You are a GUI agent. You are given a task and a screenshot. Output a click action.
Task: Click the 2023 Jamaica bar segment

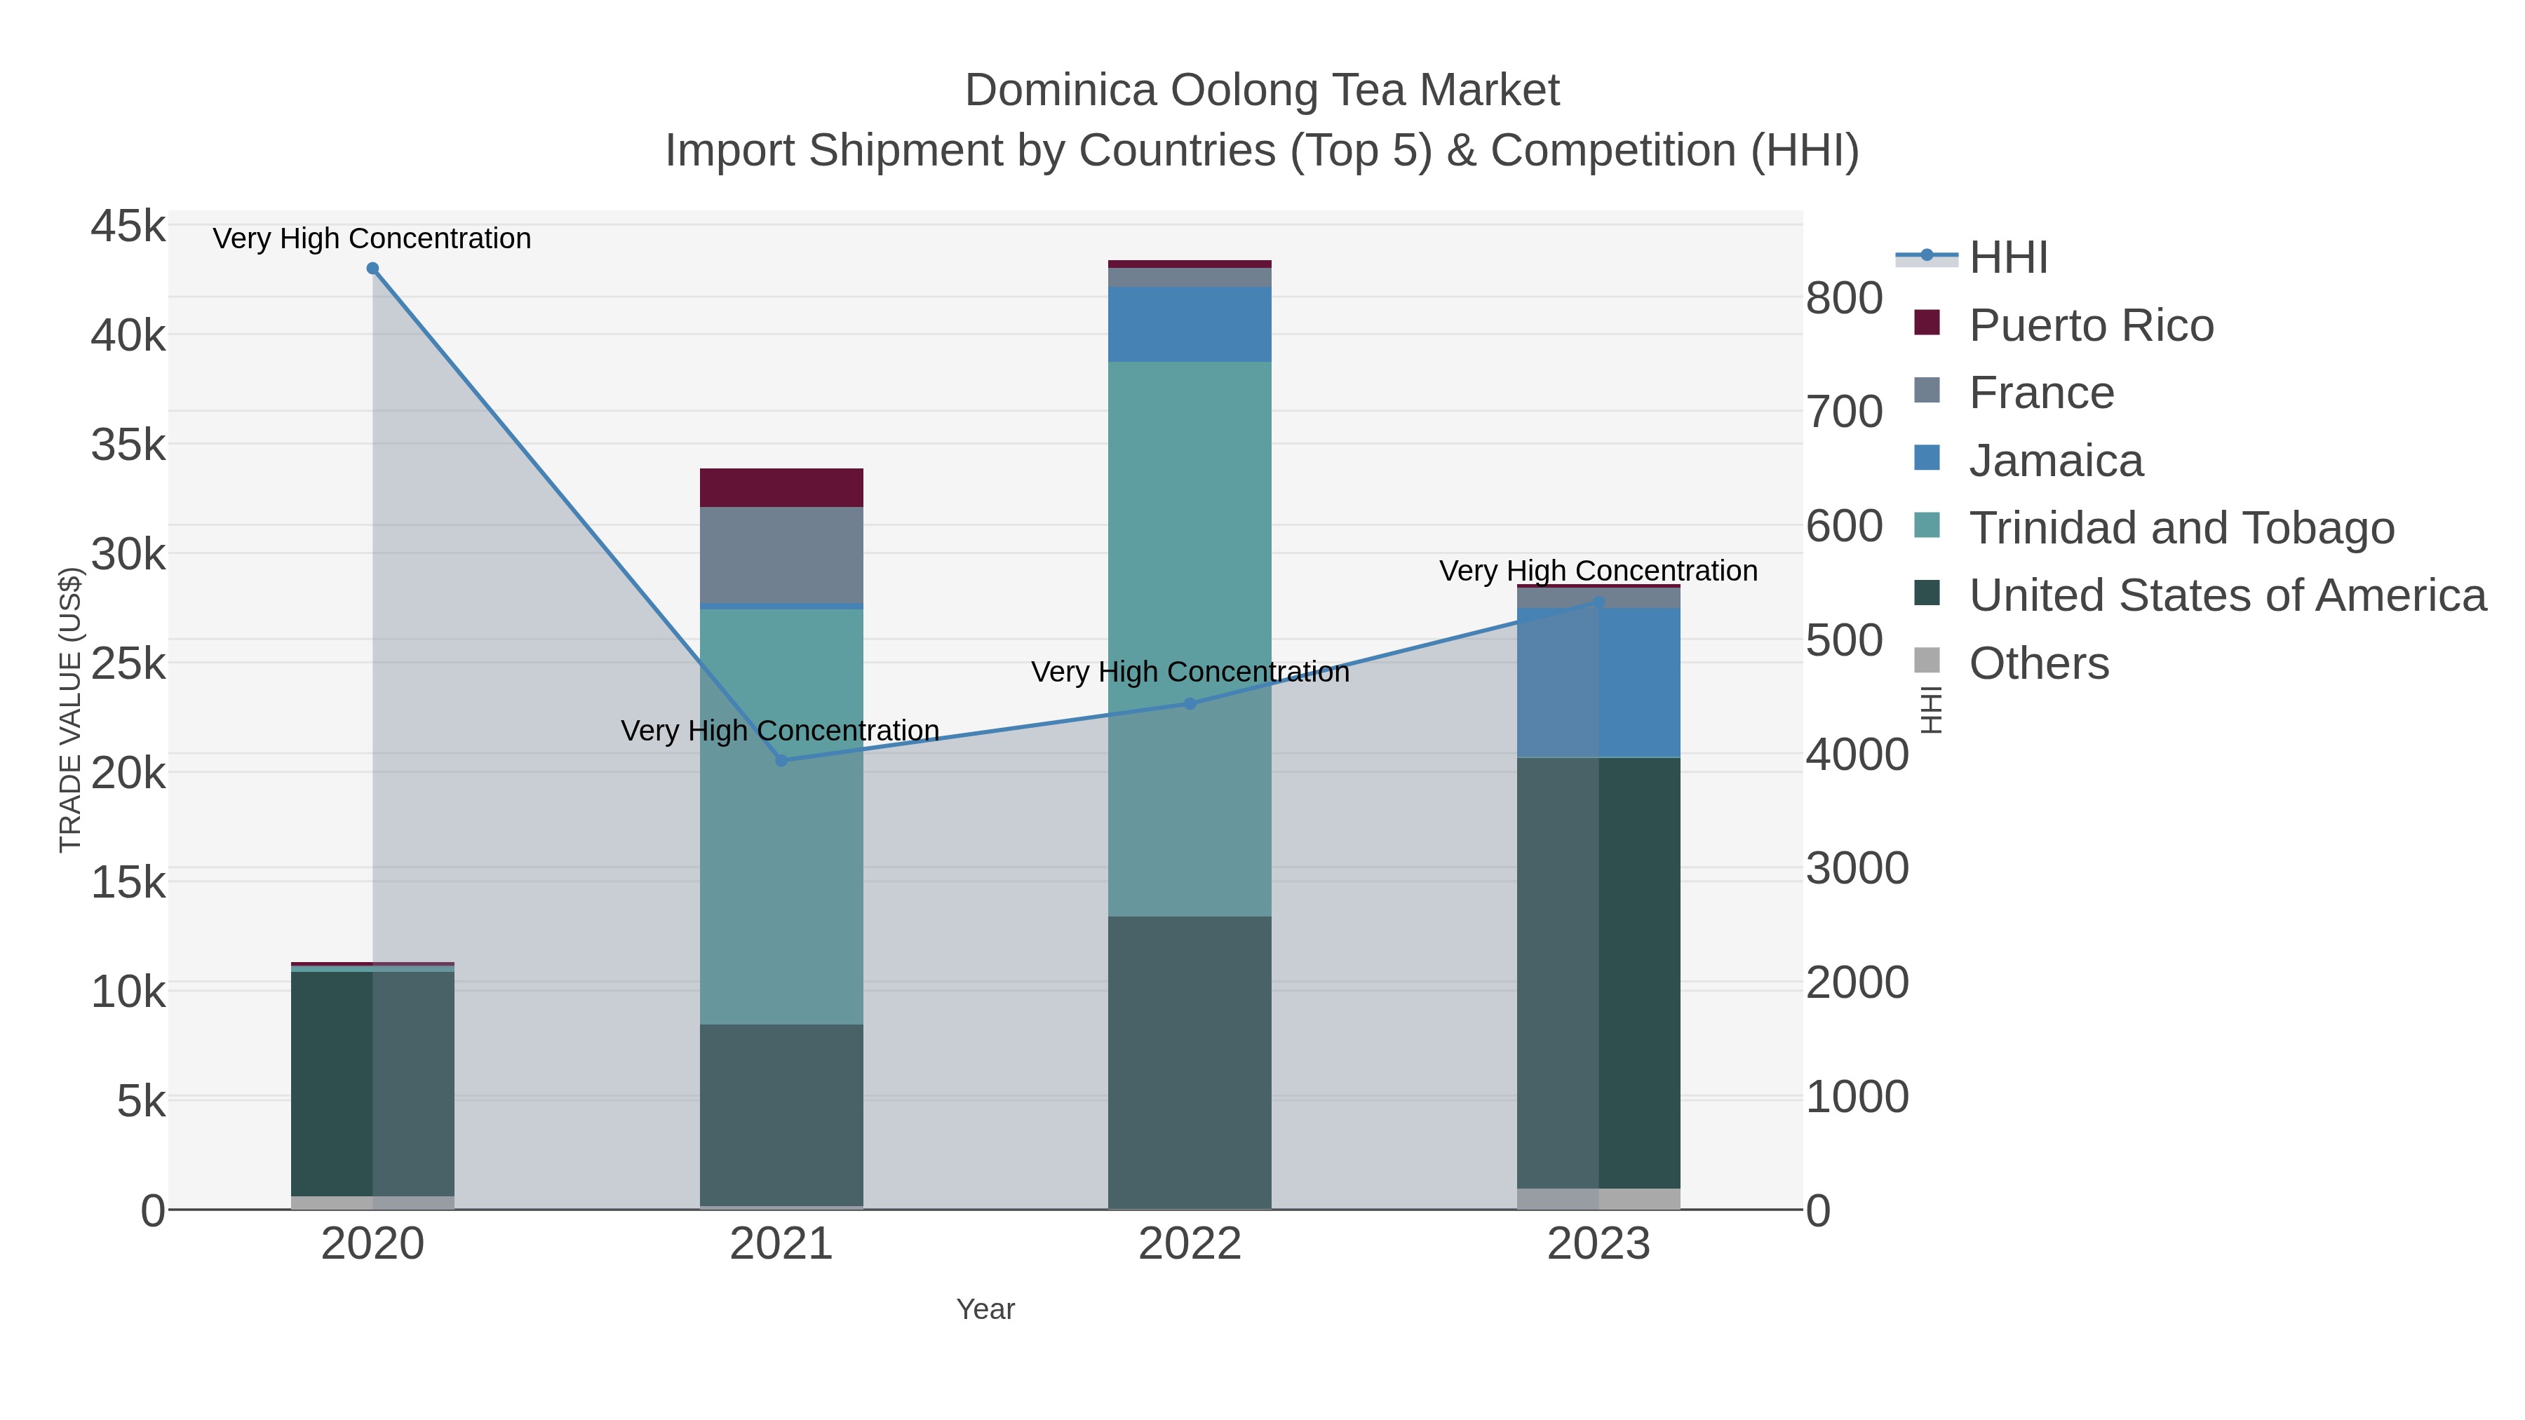click(1598, 683)
